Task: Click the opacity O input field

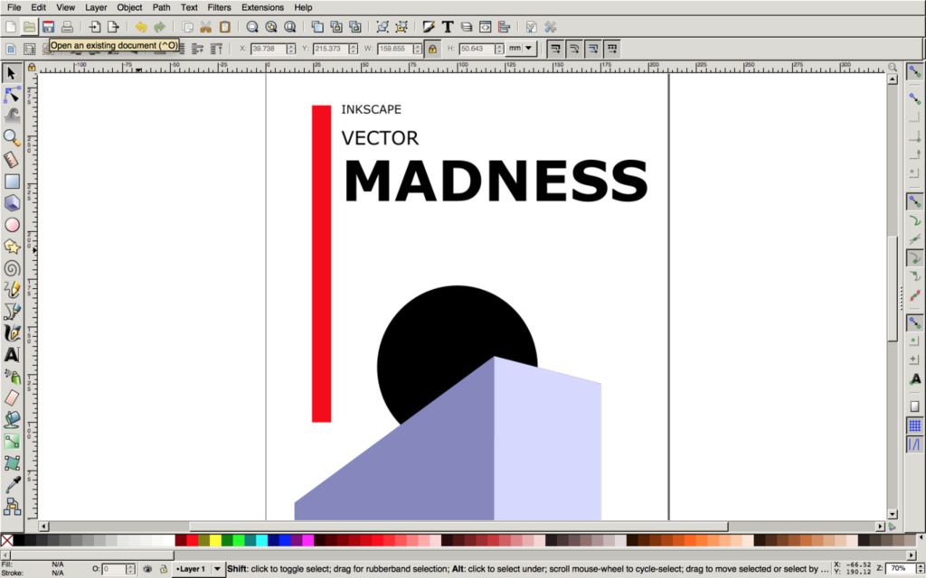Action: (114, 569)
